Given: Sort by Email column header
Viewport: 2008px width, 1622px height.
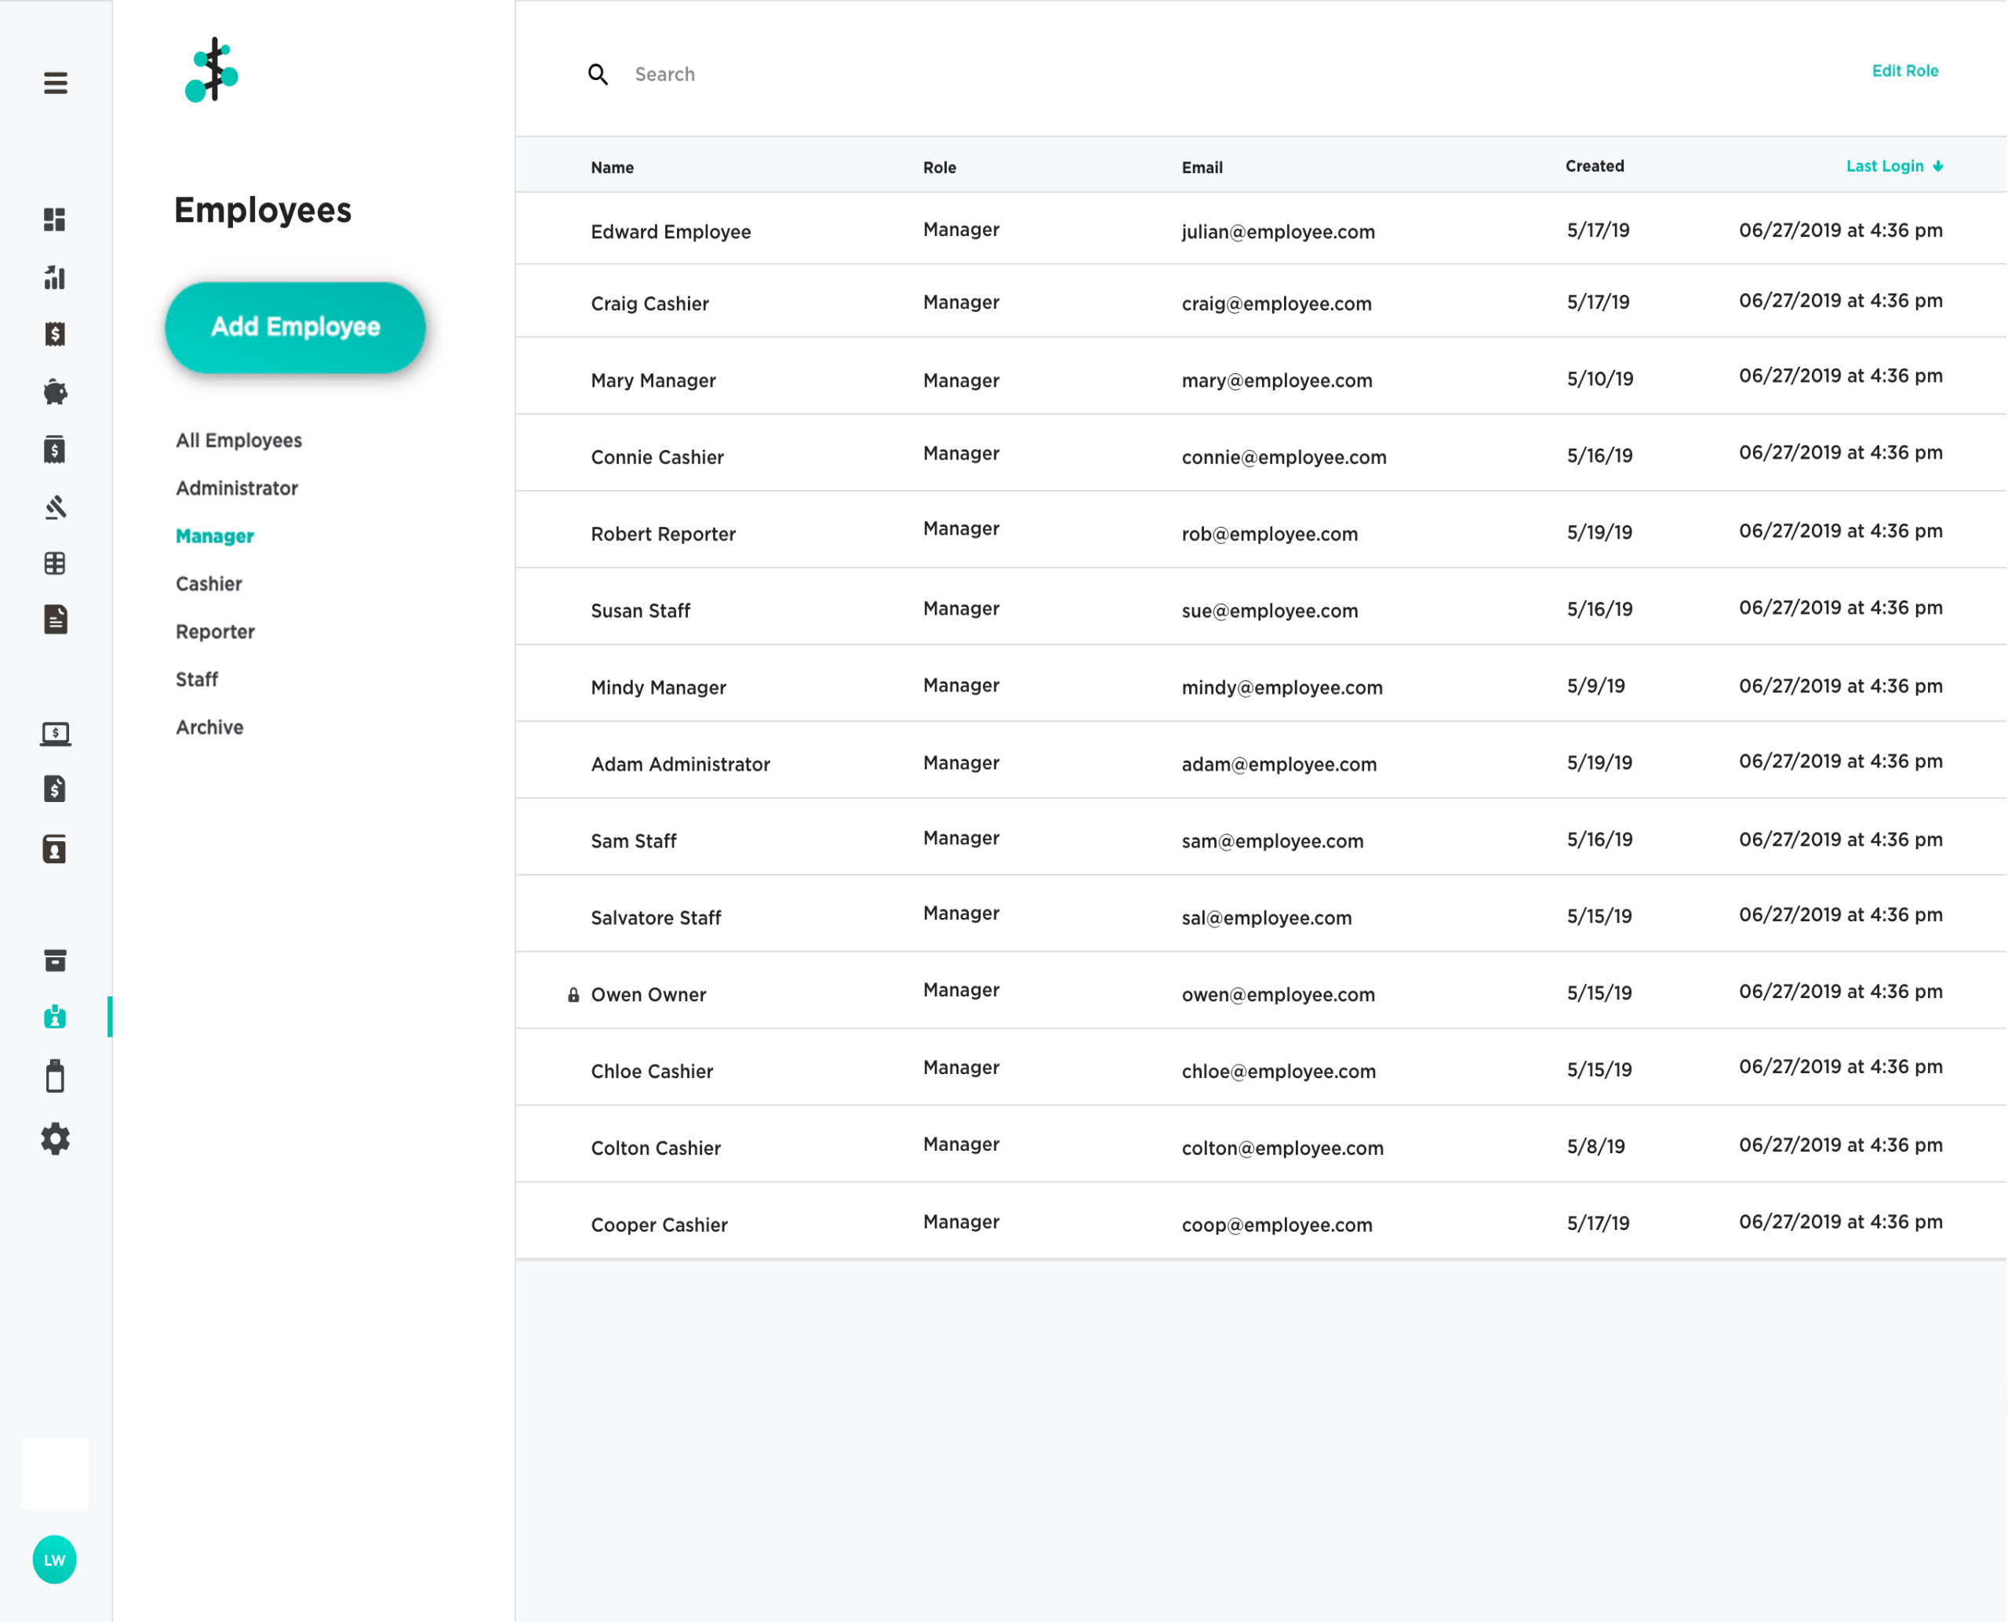Looking at the screenshot, I should (1201, 167).
